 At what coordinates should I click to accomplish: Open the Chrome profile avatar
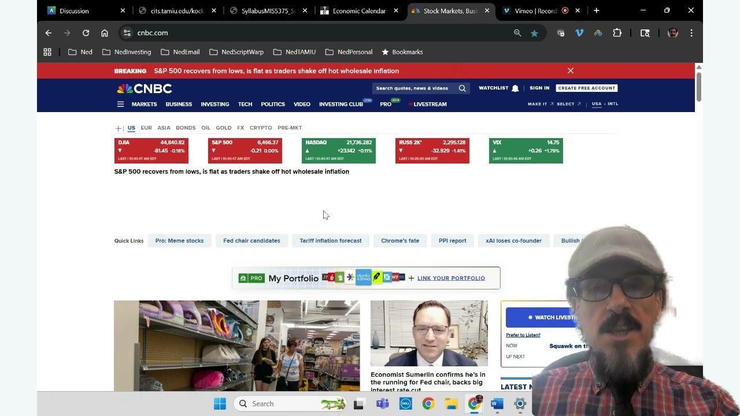[672, 33]
